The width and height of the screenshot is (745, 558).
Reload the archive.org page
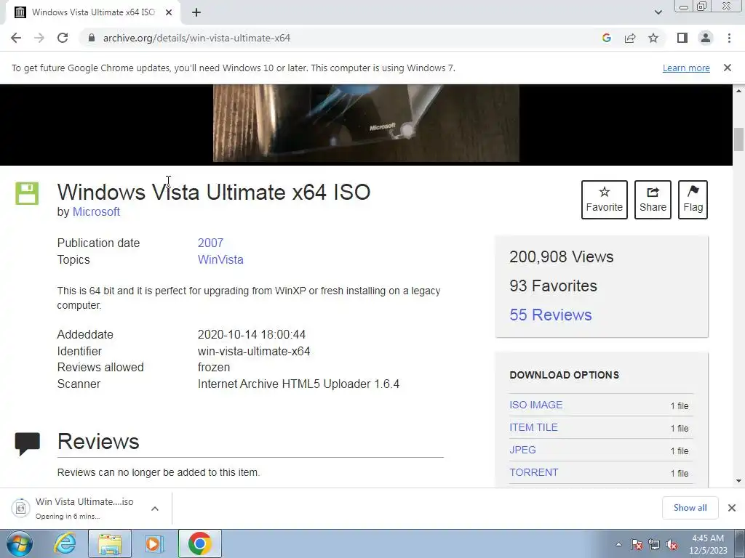63,38
